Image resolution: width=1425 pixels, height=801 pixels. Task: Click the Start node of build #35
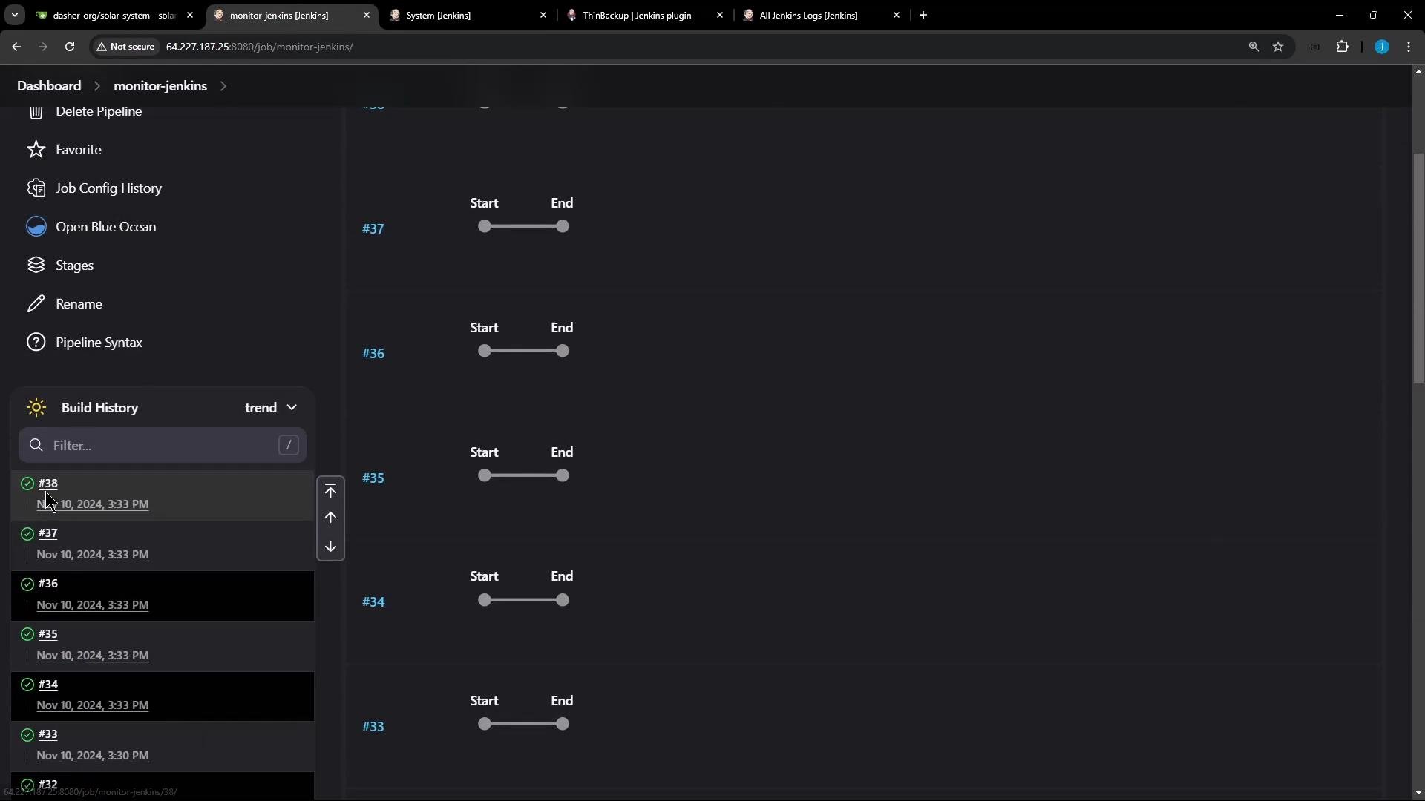(485, 475)
